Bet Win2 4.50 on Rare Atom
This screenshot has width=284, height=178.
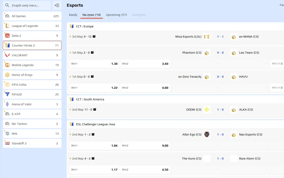(145, 169)
